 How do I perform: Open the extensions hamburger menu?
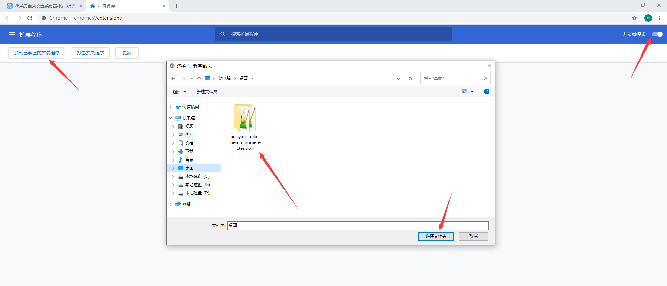(12, 34)
